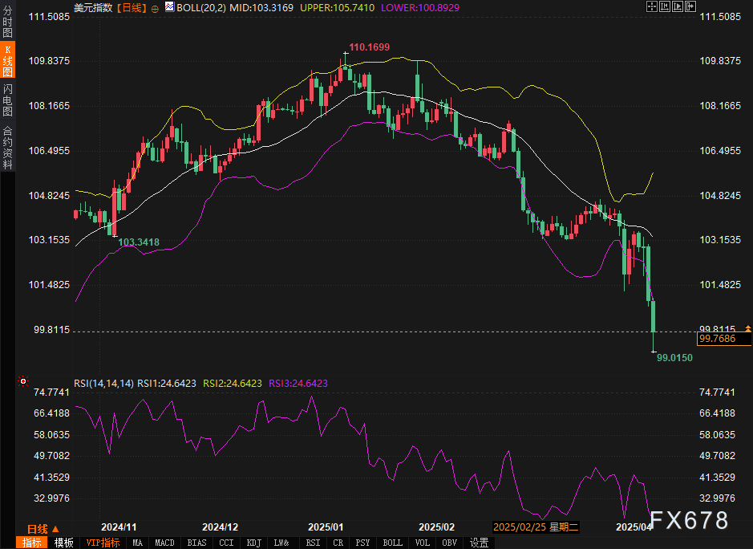The width and height of the screenshot is (753, 549).
Task: Click the red gear icon above RSI panel
Action: (22, 381)
